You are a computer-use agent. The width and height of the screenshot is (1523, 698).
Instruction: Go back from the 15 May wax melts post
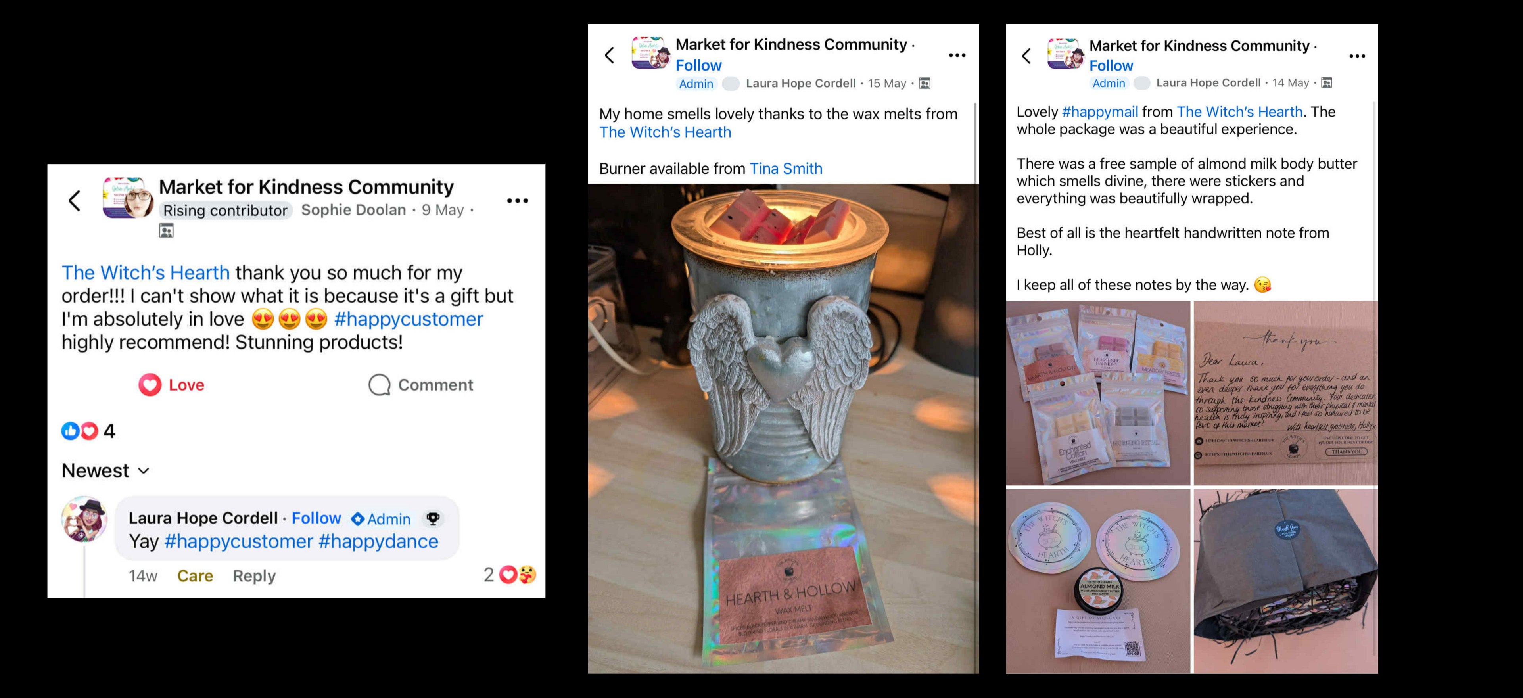click(x=610, y=56)
